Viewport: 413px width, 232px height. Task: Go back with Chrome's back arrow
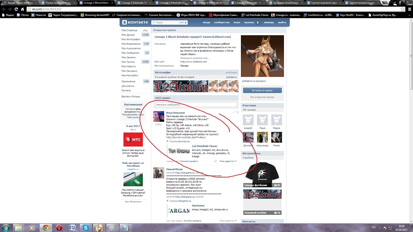4,9
